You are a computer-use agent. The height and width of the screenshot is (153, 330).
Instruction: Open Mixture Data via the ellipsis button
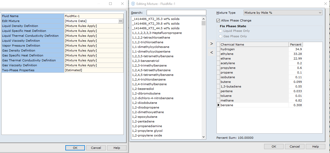point(120,21)
